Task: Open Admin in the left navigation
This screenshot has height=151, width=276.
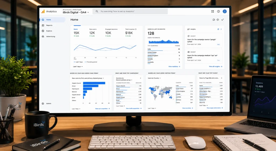Action: pyautogui.click(x=49, y=103)
